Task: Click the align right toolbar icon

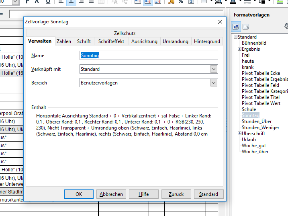Action: point(81,2)
